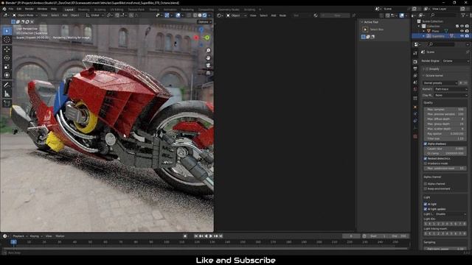Screen dimensions: 472x265
Task: Toggle Collection visibility eye in outliner
Action: [462, 26]
